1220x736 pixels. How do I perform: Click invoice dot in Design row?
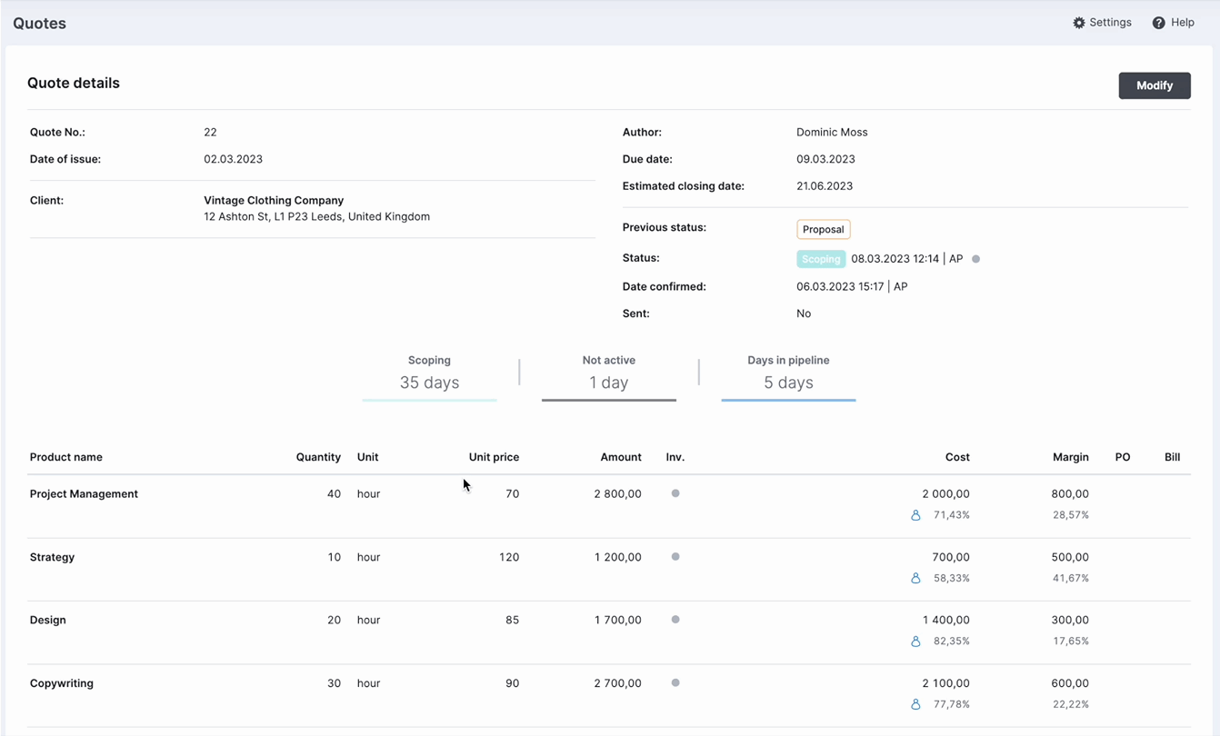tap(675, 620)
